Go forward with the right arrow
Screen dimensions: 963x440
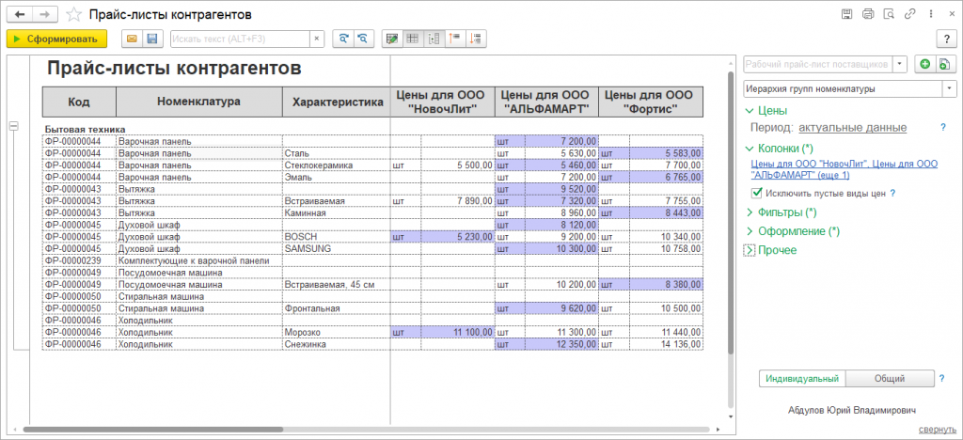[45, 14]
